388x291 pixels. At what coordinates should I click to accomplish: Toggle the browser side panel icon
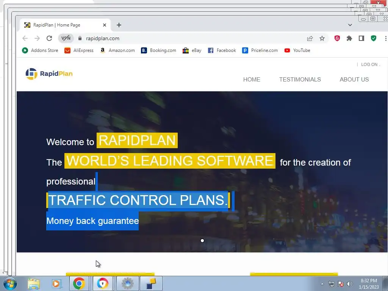(361, 38)
